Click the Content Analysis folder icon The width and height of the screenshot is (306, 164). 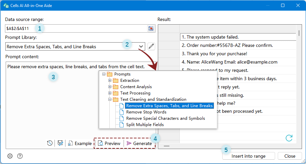(x=116, y=86)
